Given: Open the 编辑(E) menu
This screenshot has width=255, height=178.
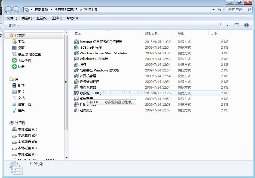Looking at the screenshot, I should (27, 18).
